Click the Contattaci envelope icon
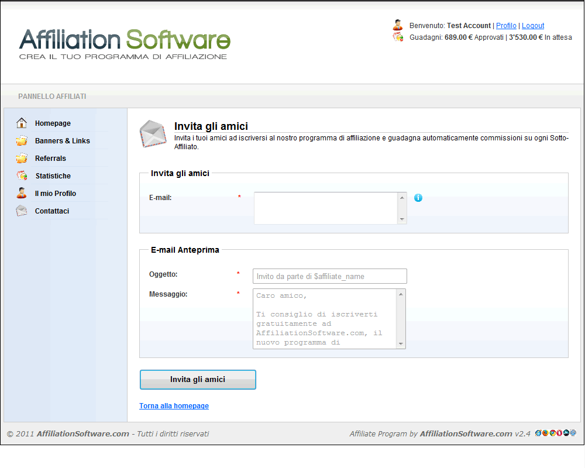Screen dimensions: 585x468 coord(22,211)
